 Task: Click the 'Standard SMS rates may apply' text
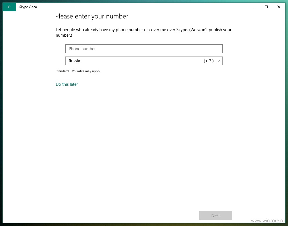coord(78,71)
